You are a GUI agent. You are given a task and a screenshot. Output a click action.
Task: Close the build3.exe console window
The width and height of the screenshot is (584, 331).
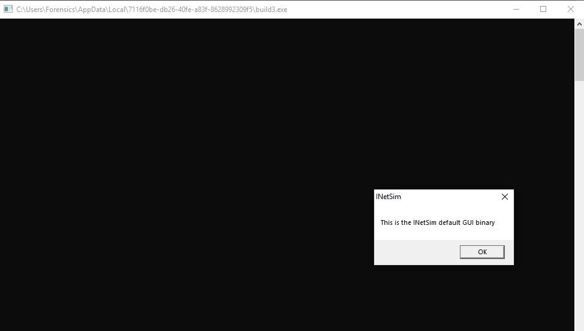(x=571, y=9)
